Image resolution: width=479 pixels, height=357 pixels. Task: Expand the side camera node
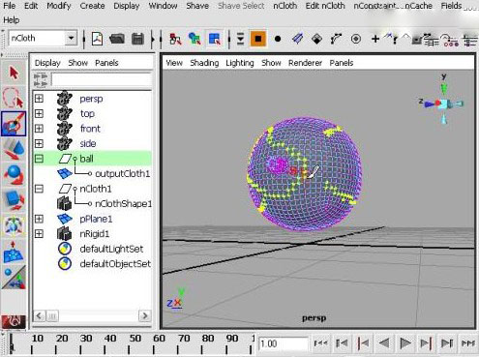[x=39, y=143]
